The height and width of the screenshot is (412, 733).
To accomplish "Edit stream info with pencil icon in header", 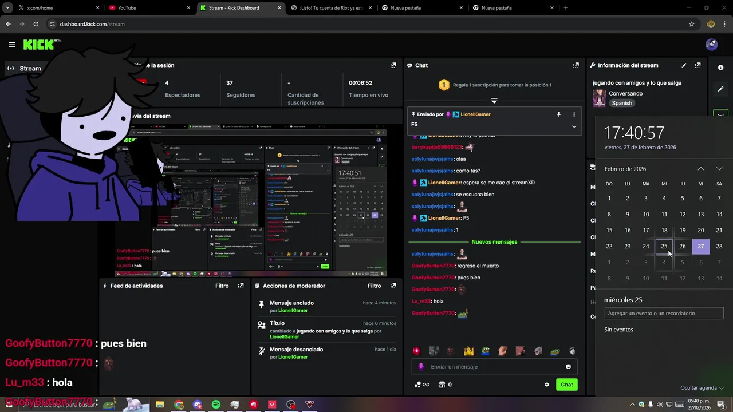I will point(684,65).
